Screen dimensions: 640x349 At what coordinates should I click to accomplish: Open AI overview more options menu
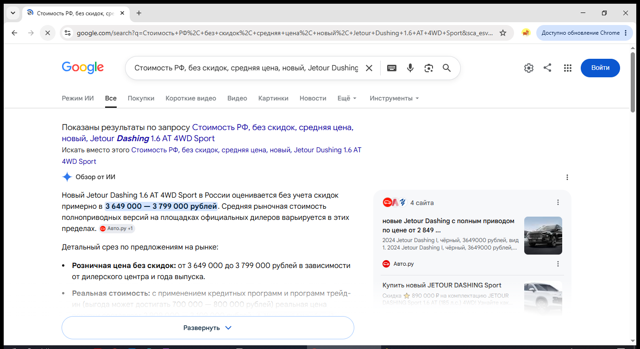[x=567, y=177]
